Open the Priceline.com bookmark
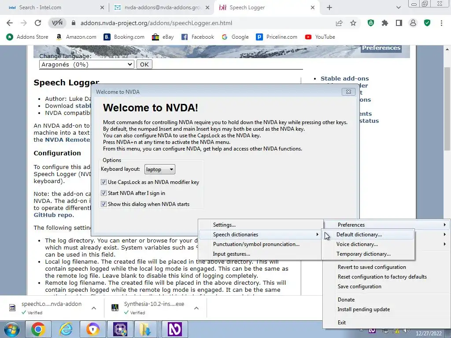Image resolution: width=451 pixels, height=338 pixels. pos(277,37)
